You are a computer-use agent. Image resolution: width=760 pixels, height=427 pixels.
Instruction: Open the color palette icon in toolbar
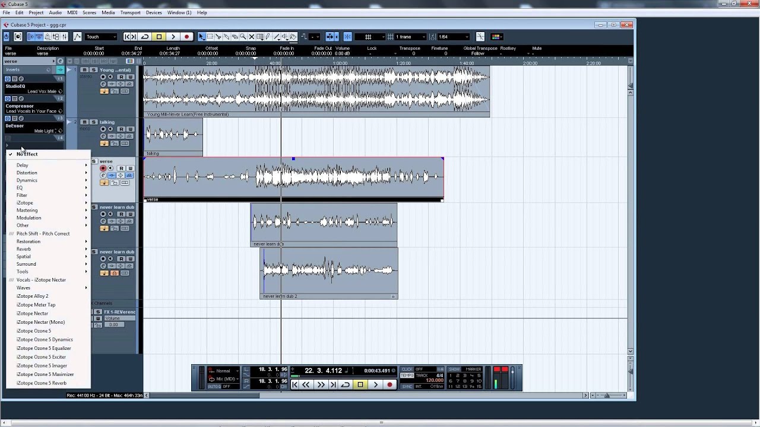(497, 37)
